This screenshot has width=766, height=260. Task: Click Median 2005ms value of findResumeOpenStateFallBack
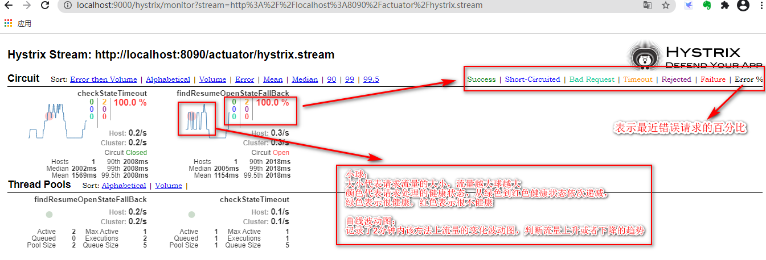[226, 169]
